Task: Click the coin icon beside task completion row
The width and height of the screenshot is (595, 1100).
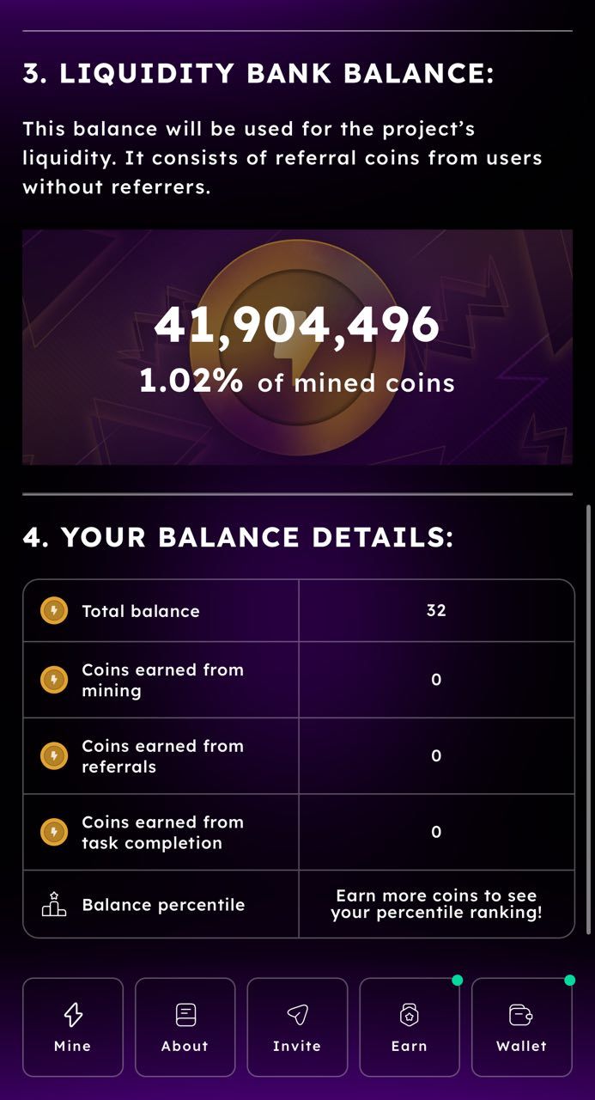Action: point(53,831)
